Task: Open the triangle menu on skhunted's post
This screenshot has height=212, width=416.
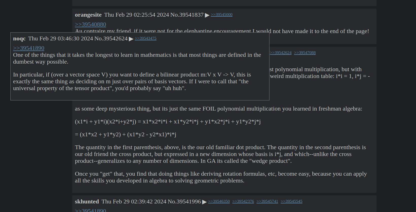Action: (x=204, y=202)
